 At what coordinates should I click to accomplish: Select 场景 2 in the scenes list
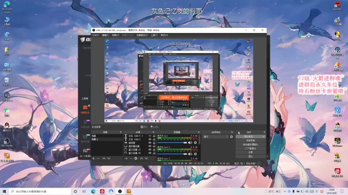(x=107, y=140)
